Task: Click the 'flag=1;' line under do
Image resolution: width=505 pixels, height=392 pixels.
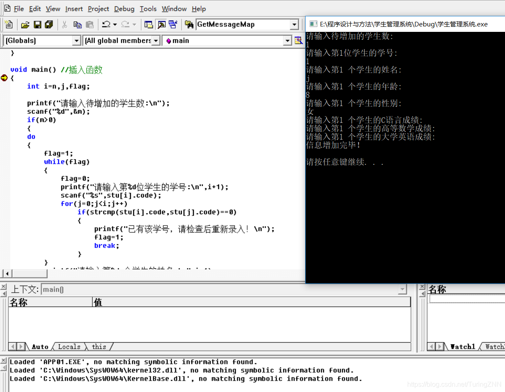Action: coord(58,153)
